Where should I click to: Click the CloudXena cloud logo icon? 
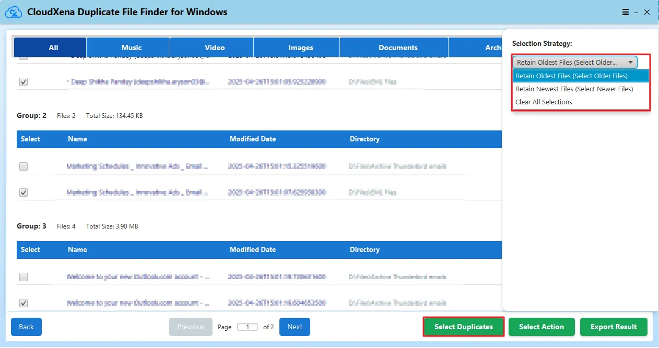[x=13, y=11]
